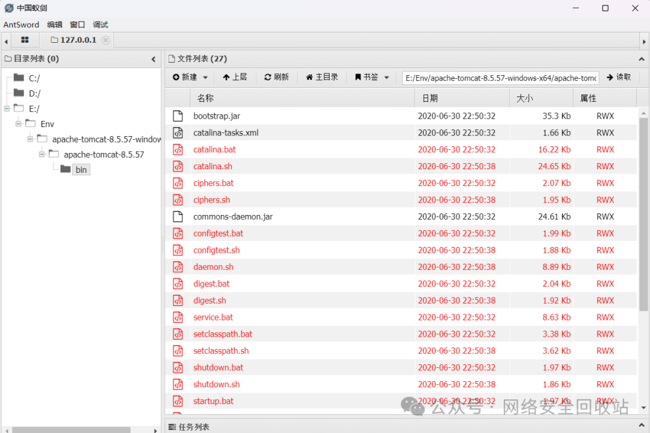The height and width of the screenshot is (433, 650).
Task: Collapse the Env folder node
Action: click(x=18, y=123)
